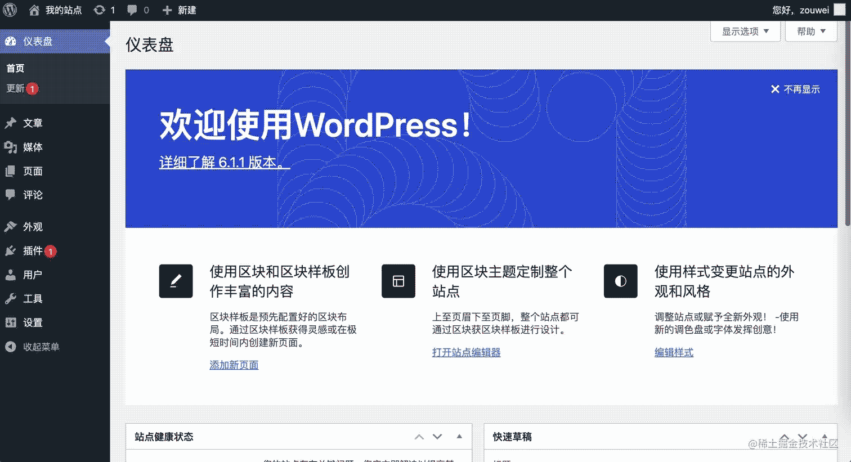
Task: Move 快速草稿 widget up with arrow
Action: tap(783, 436)
